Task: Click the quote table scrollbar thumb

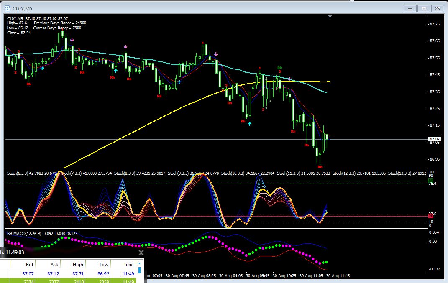Action: click(139, 270)
